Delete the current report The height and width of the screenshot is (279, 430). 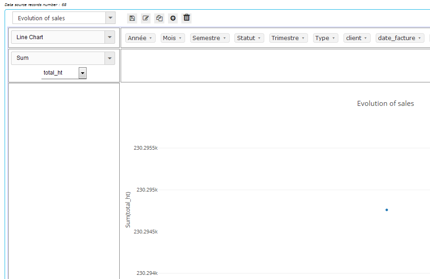pos(186,18)
